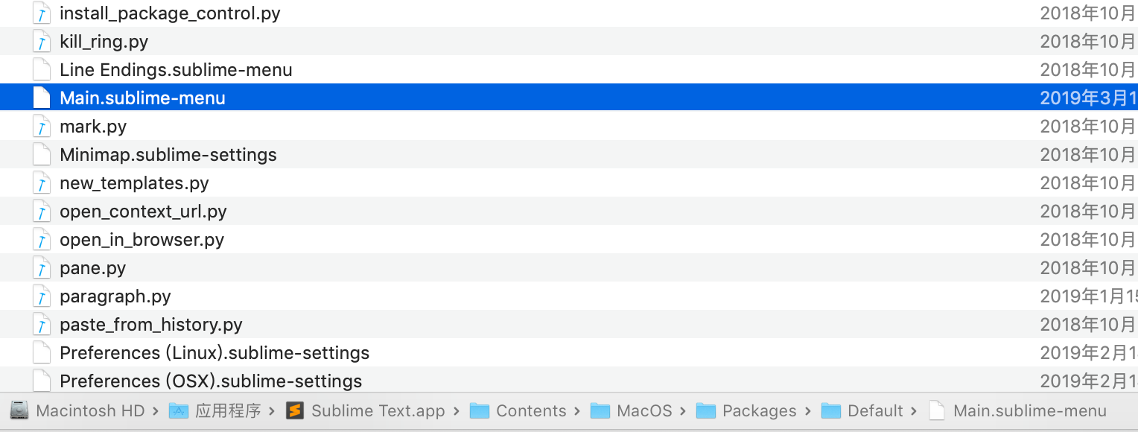Select Preferences (OSX).sublime-settings file
The width and height of the screenshot is (1138, 432).
(569, 380)
